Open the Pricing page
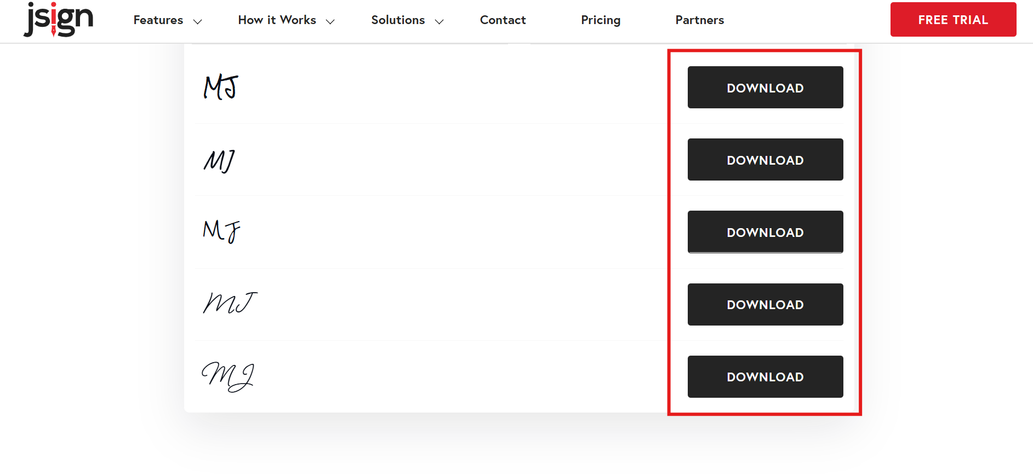The height and width of the screenshot is (476, 1033). click(601, 20)
